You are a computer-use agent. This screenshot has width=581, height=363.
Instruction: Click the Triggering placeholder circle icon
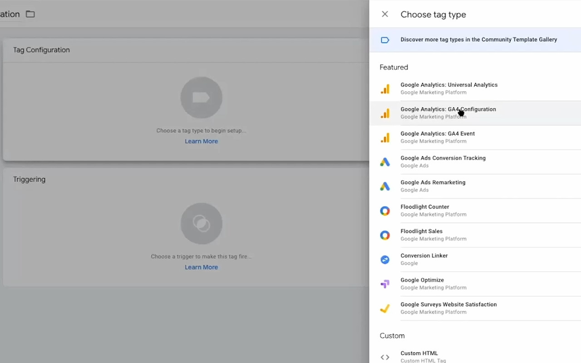201,224
